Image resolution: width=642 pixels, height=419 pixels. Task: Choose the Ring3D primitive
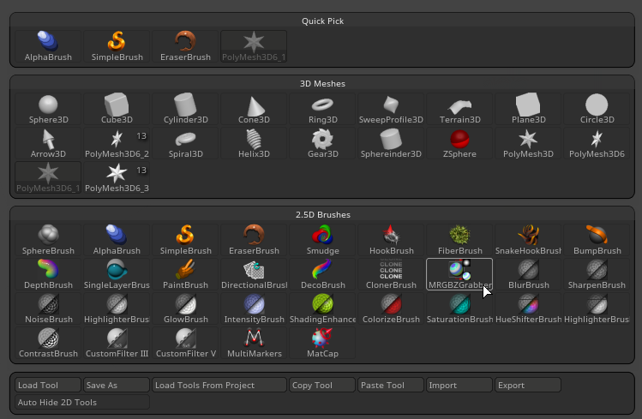point(322,109)
